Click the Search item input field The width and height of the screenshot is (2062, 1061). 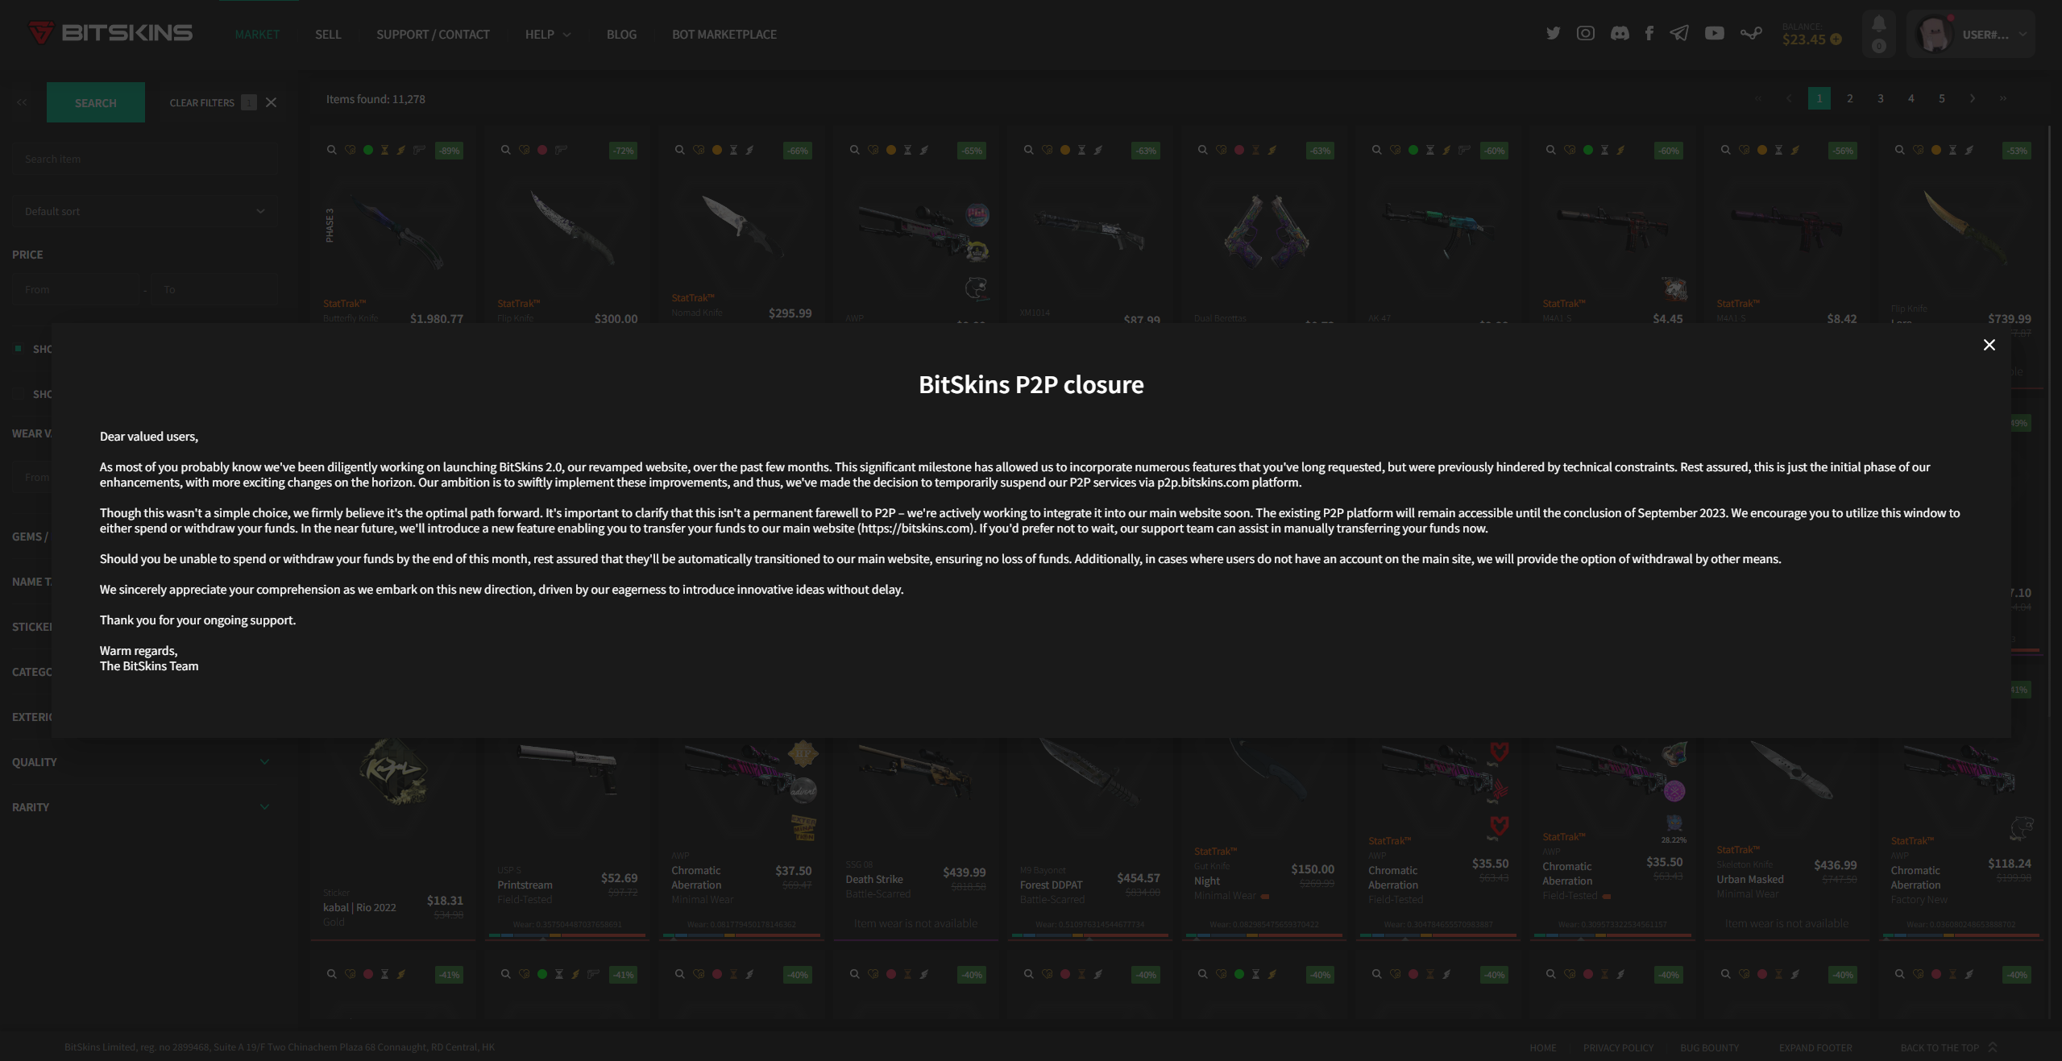point(144,160)
